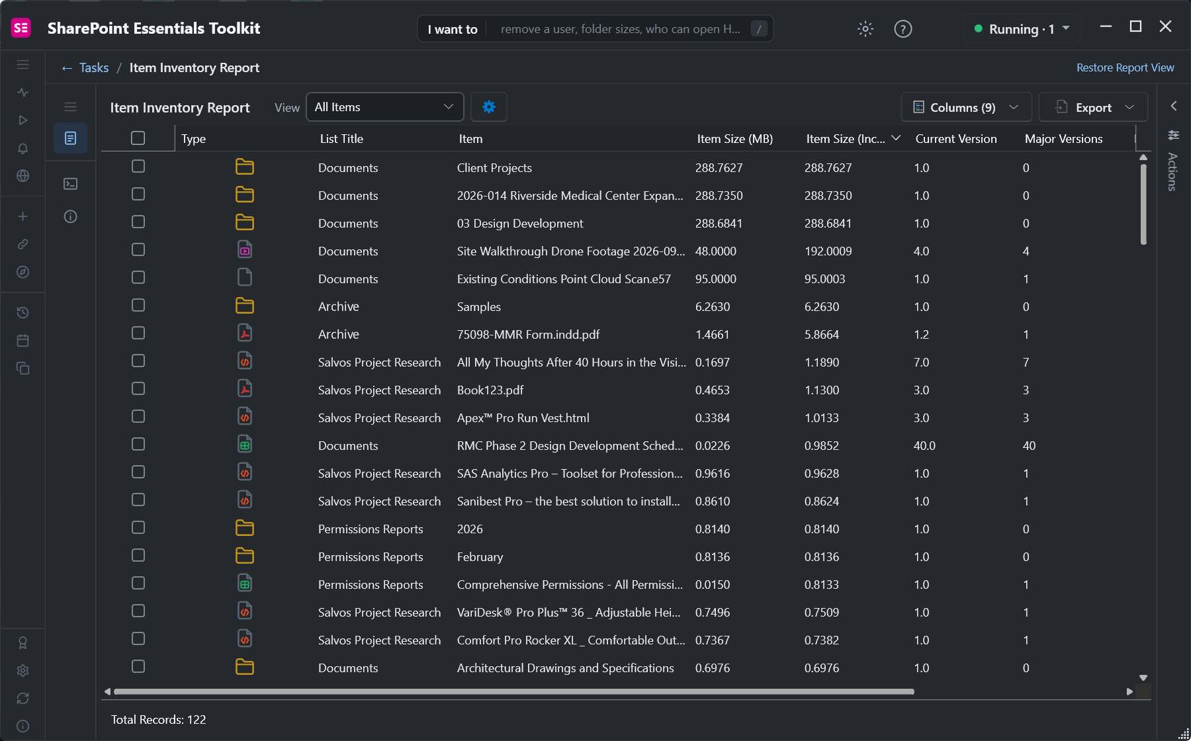
Task: Click the refresh sync icon in sidebar
Action: click(x=23, y=699)
